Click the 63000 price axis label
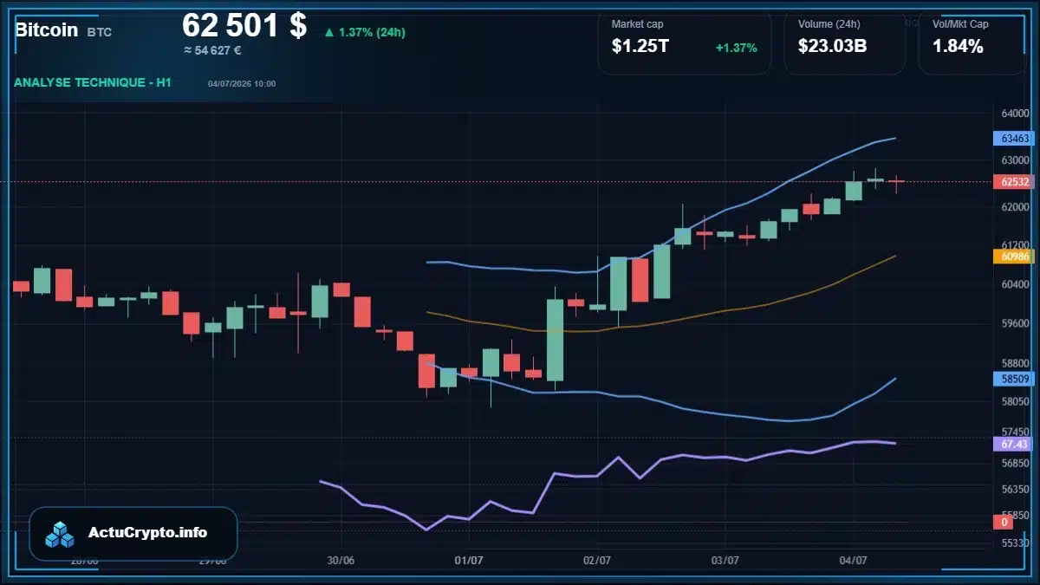The height and width of the screenshot is (585, 1040). click(1015, 160)
